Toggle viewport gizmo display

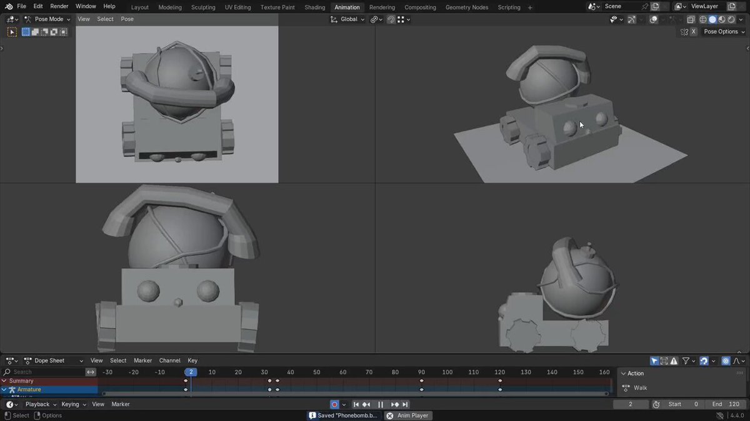point(631,19)
